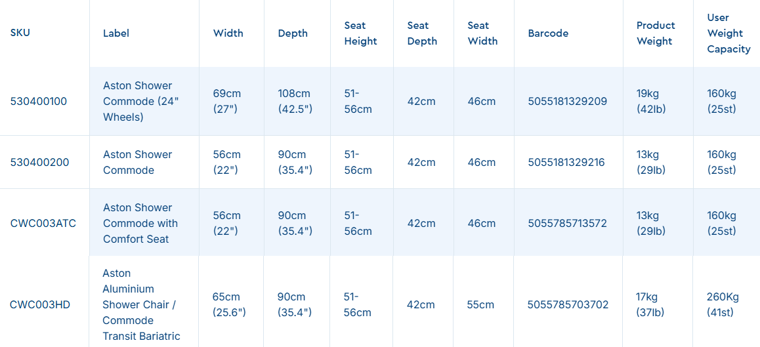Select SKU 530400100 cell
This screenshot has height=347, width=760.
tap(39, 102)
